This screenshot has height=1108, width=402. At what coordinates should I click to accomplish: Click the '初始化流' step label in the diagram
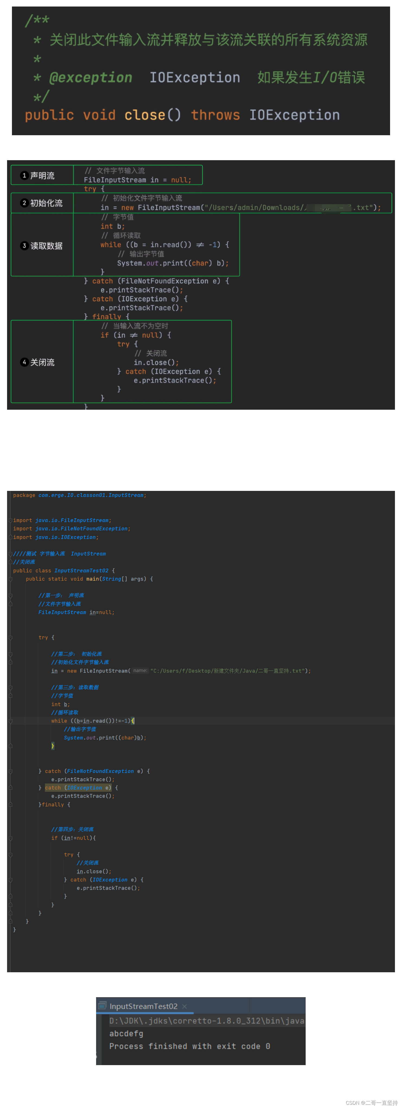(x=46, y=203)
